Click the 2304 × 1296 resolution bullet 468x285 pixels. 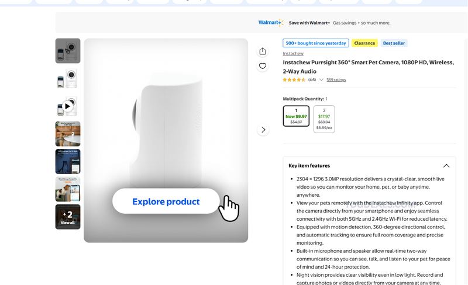(x=370, y=187)
